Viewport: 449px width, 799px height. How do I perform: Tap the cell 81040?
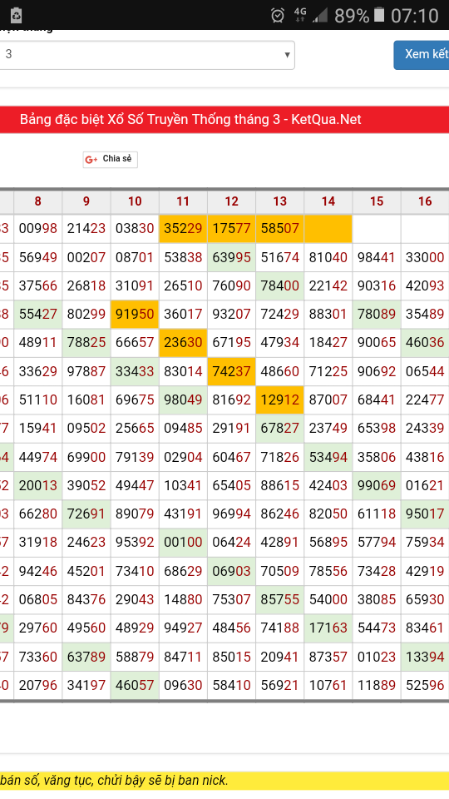coord(328,257)
